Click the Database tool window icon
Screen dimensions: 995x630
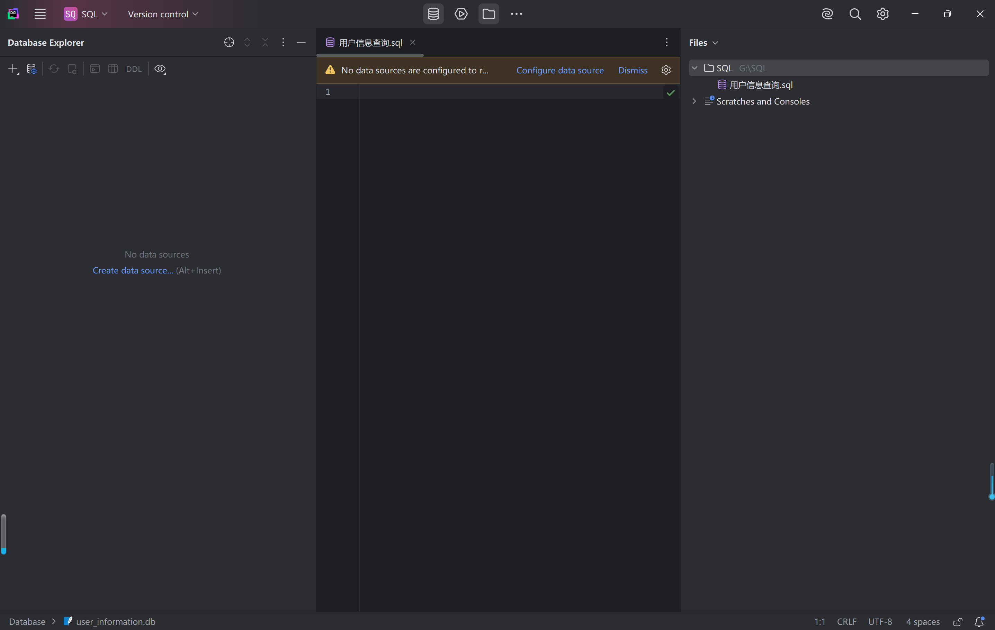click(x=433, y=14)
